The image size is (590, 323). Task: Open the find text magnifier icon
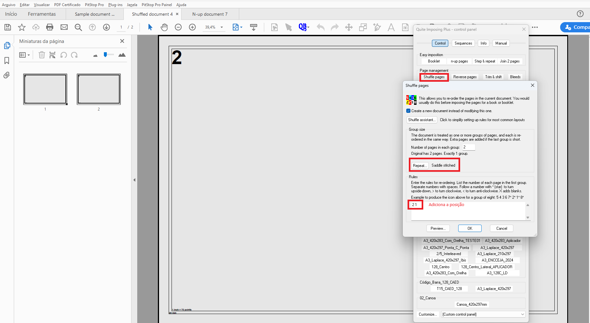click(78, 27)
